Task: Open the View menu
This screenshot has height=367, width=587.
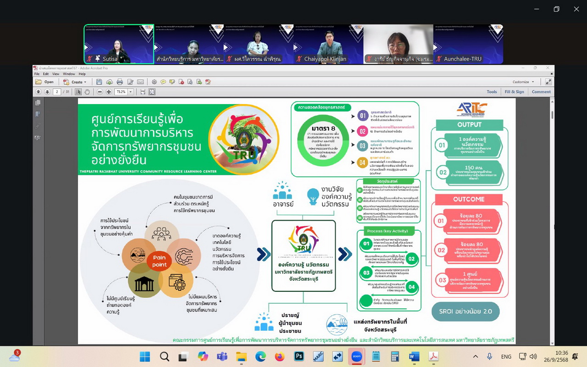Action: 55,74
